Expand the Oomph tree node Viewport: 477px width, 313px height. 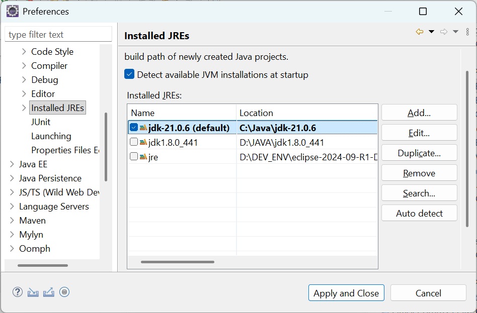tap(12, 248)
